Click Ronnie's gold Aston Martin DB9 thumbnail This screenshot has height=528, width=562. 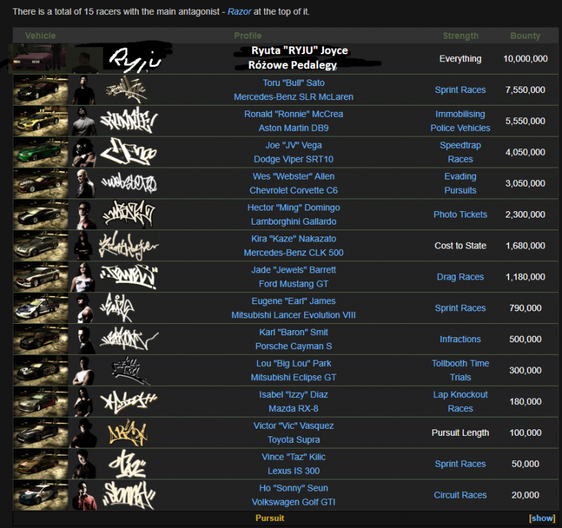(x=41, y=121)
